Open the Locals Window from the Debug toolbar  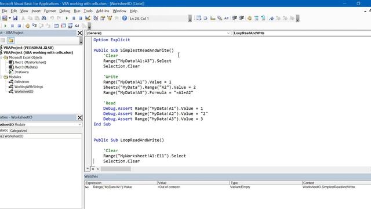pyautogui.click(x=56, y=26)
